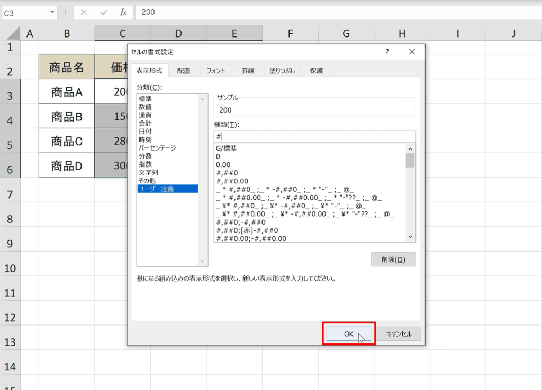Click the down scroll arrow of the format list
Screen dimensions: 542x390
click(410, 236)
